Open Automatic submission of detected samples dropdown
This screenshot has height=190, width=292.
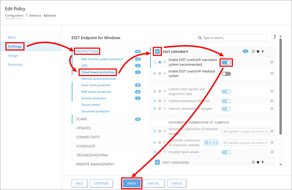point(245,131)
